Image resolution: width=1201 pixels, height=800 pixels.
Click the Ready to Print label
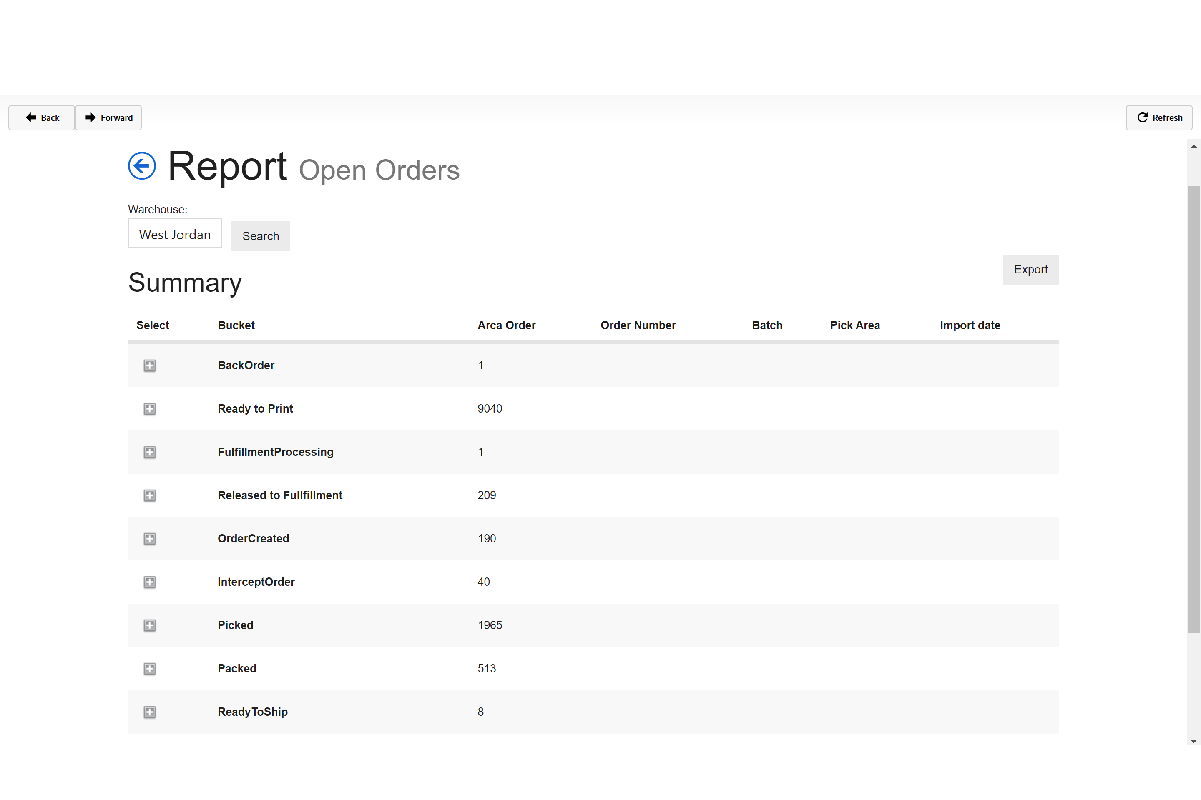255,409
